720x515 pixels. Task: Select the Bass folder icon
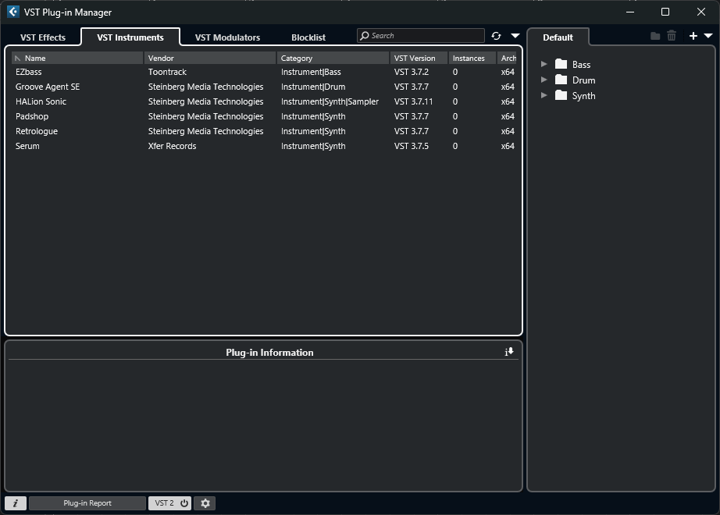tap(561, 64)
